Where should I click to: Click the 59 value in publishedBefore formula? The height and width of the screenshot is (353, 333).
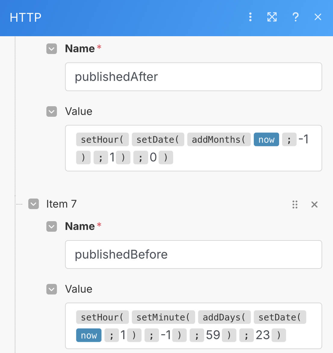[x=213, y=335]
